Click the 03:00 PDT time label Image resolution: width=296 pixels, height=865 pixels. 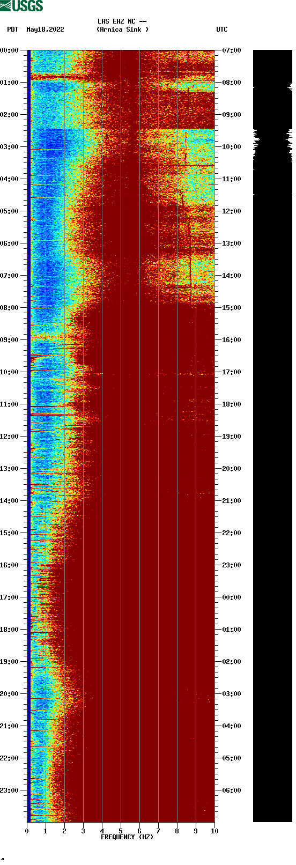(10, 147)
